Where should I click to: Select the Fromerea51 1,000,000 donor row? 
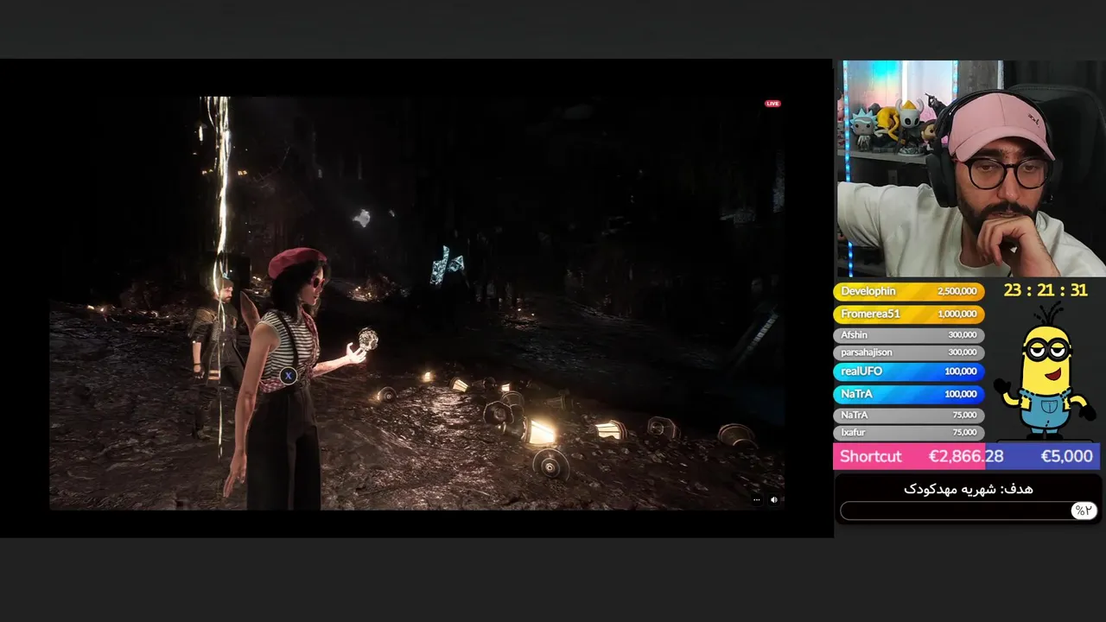click(x=908, y=314)
